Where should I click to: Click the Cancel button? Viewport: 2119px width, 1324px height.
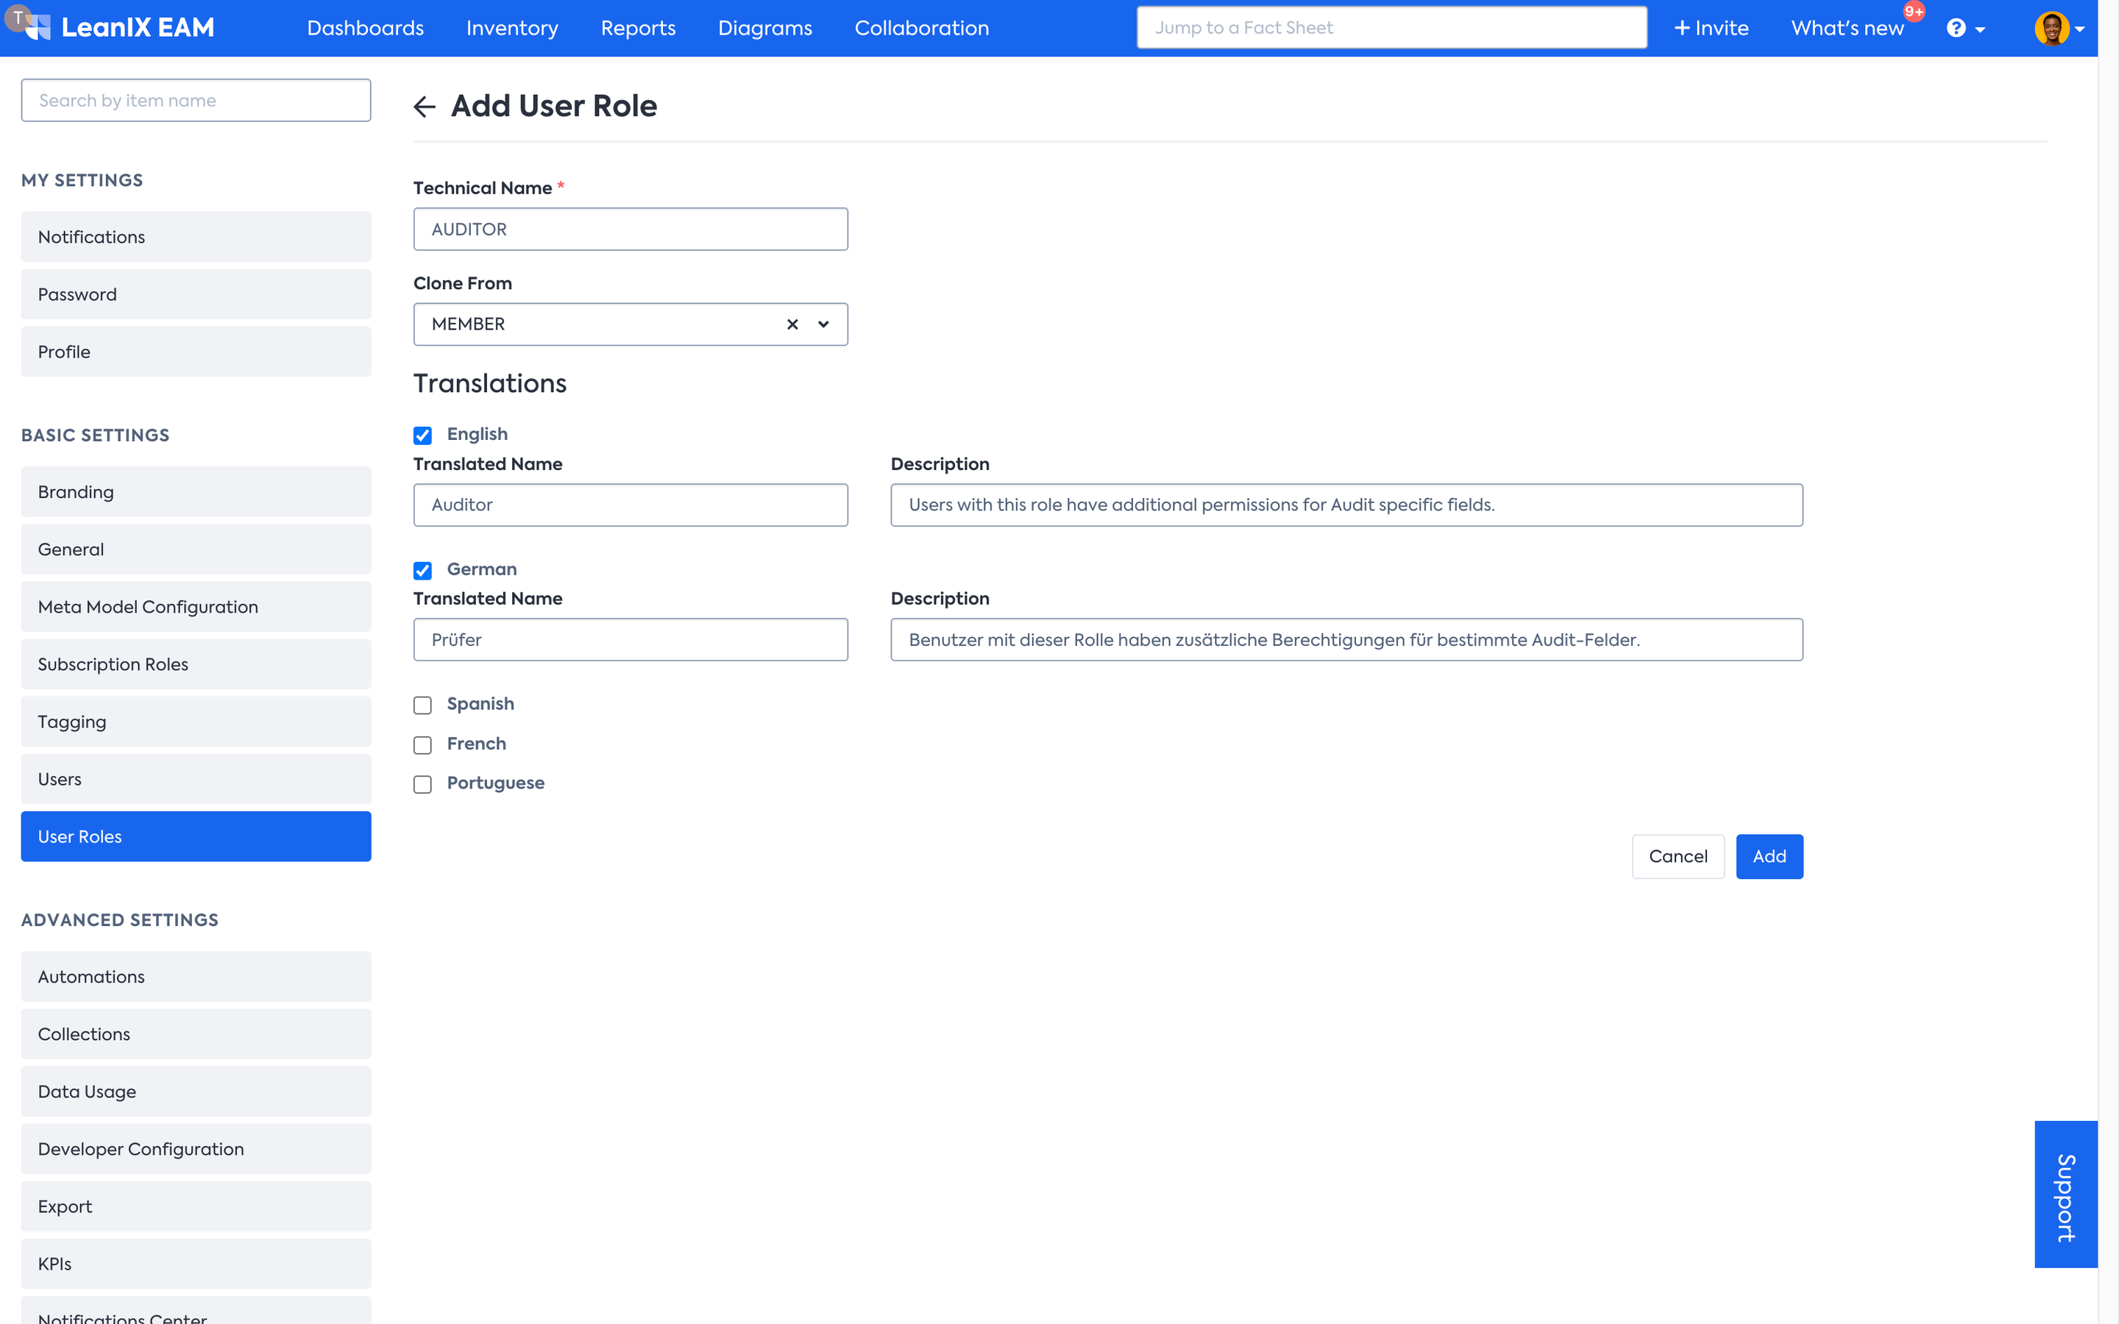1677,856
